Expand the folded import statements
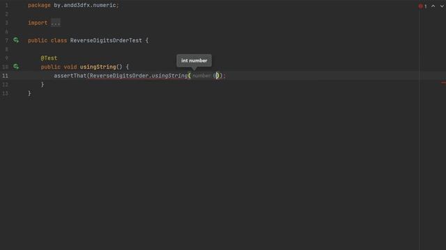Image resolution: width=446 pixels, height=250 pixels. point(56,23)
